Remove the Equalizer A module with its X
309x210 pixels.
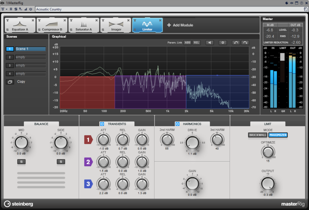pyautogui.click(x=33, y=20)
